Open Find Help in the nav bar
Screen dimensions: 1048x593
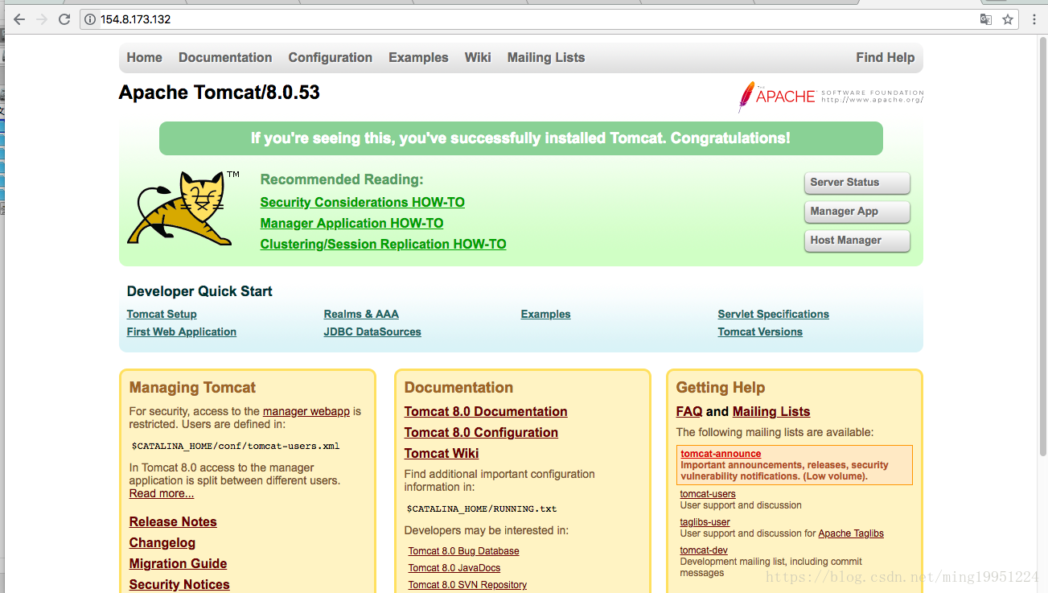coord(886,58)
